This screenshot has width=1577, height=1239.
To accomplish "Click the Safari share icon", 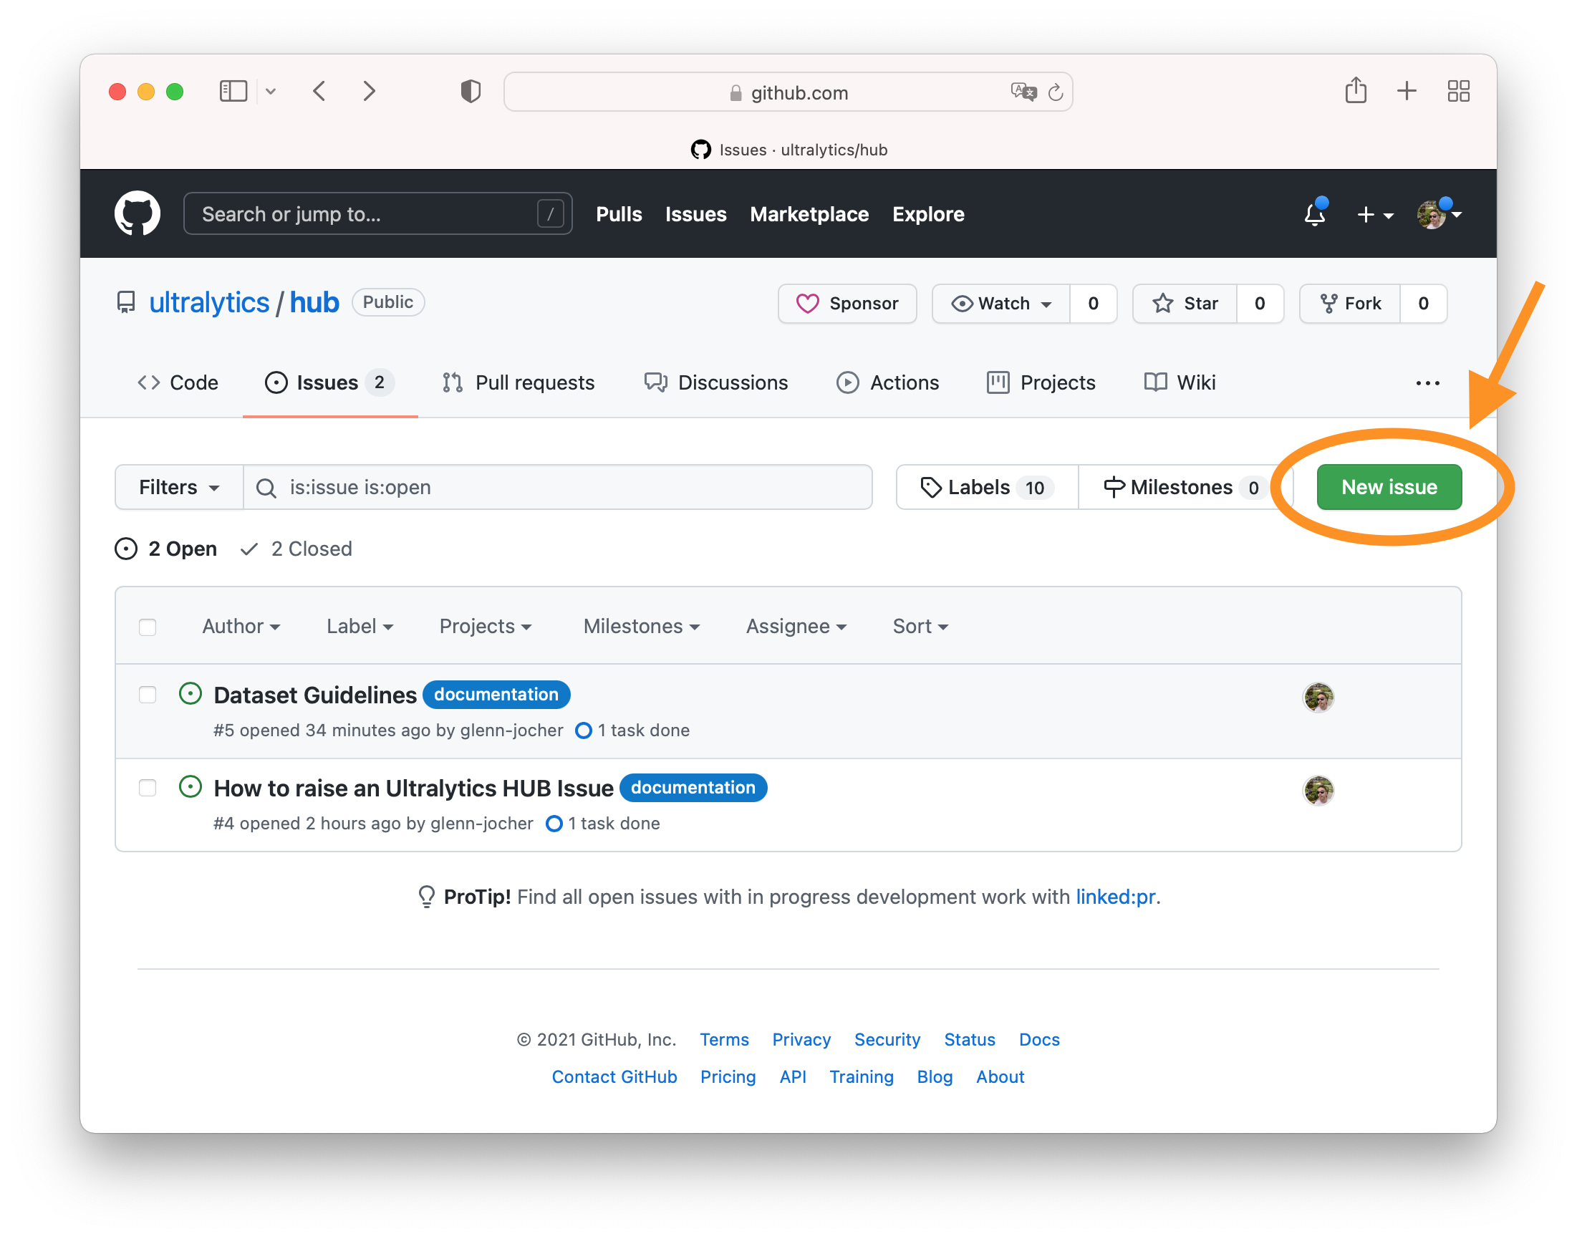I will tap(1355, 91).
